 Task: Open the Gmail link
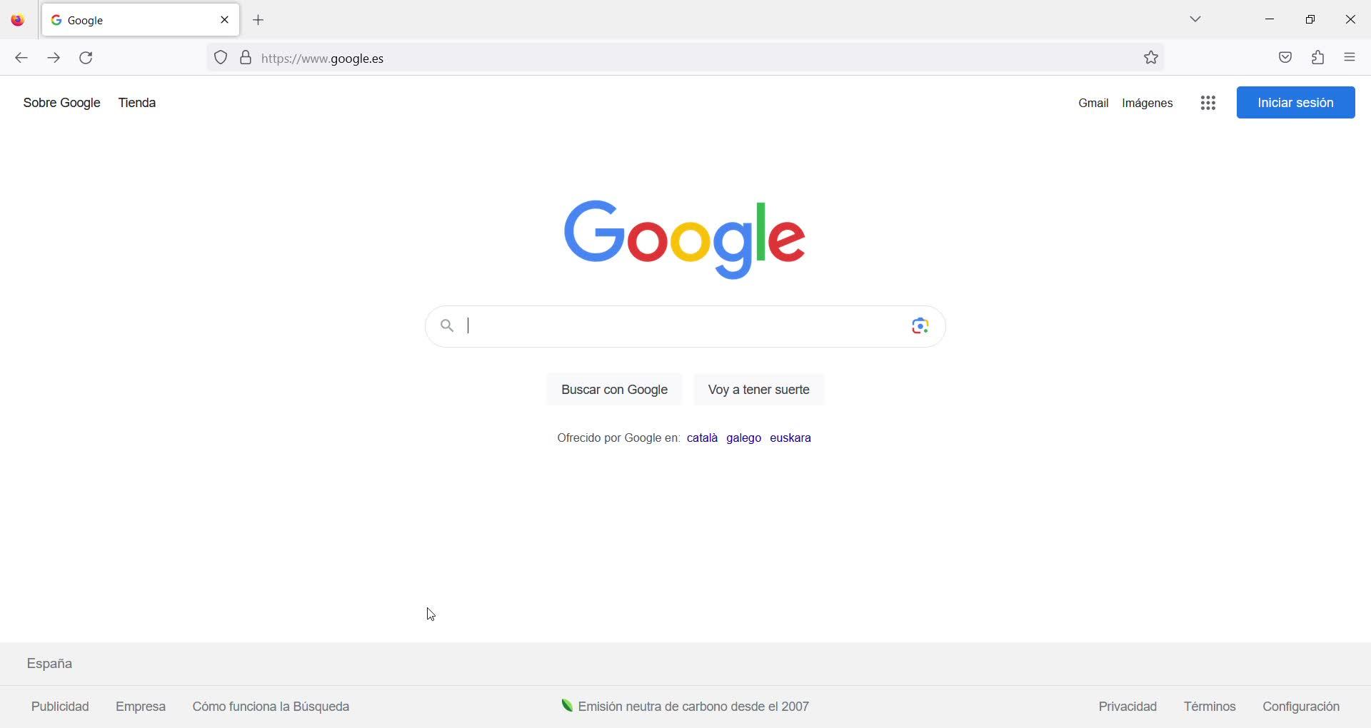click(1093, 103)
